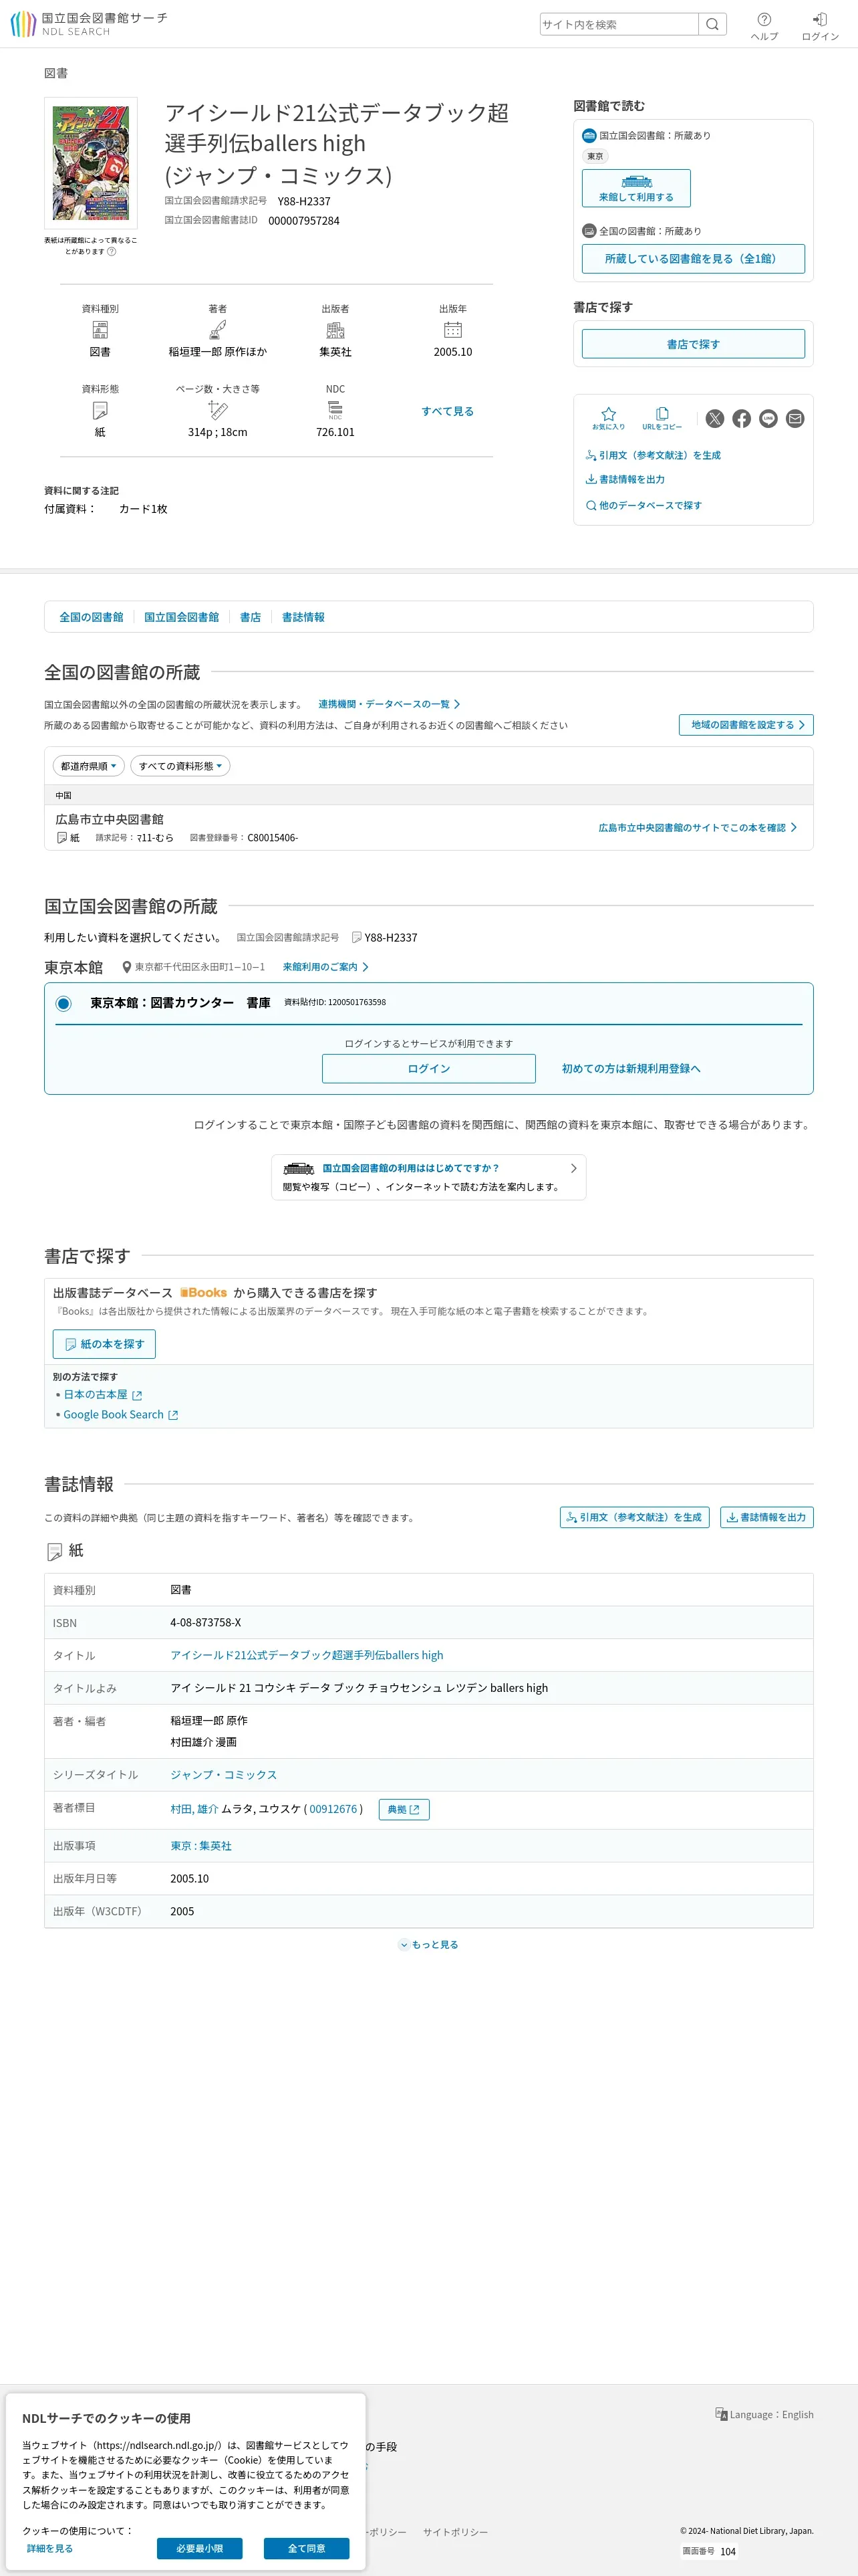Open the Help (ヘルプ) icon

point(764,26)
